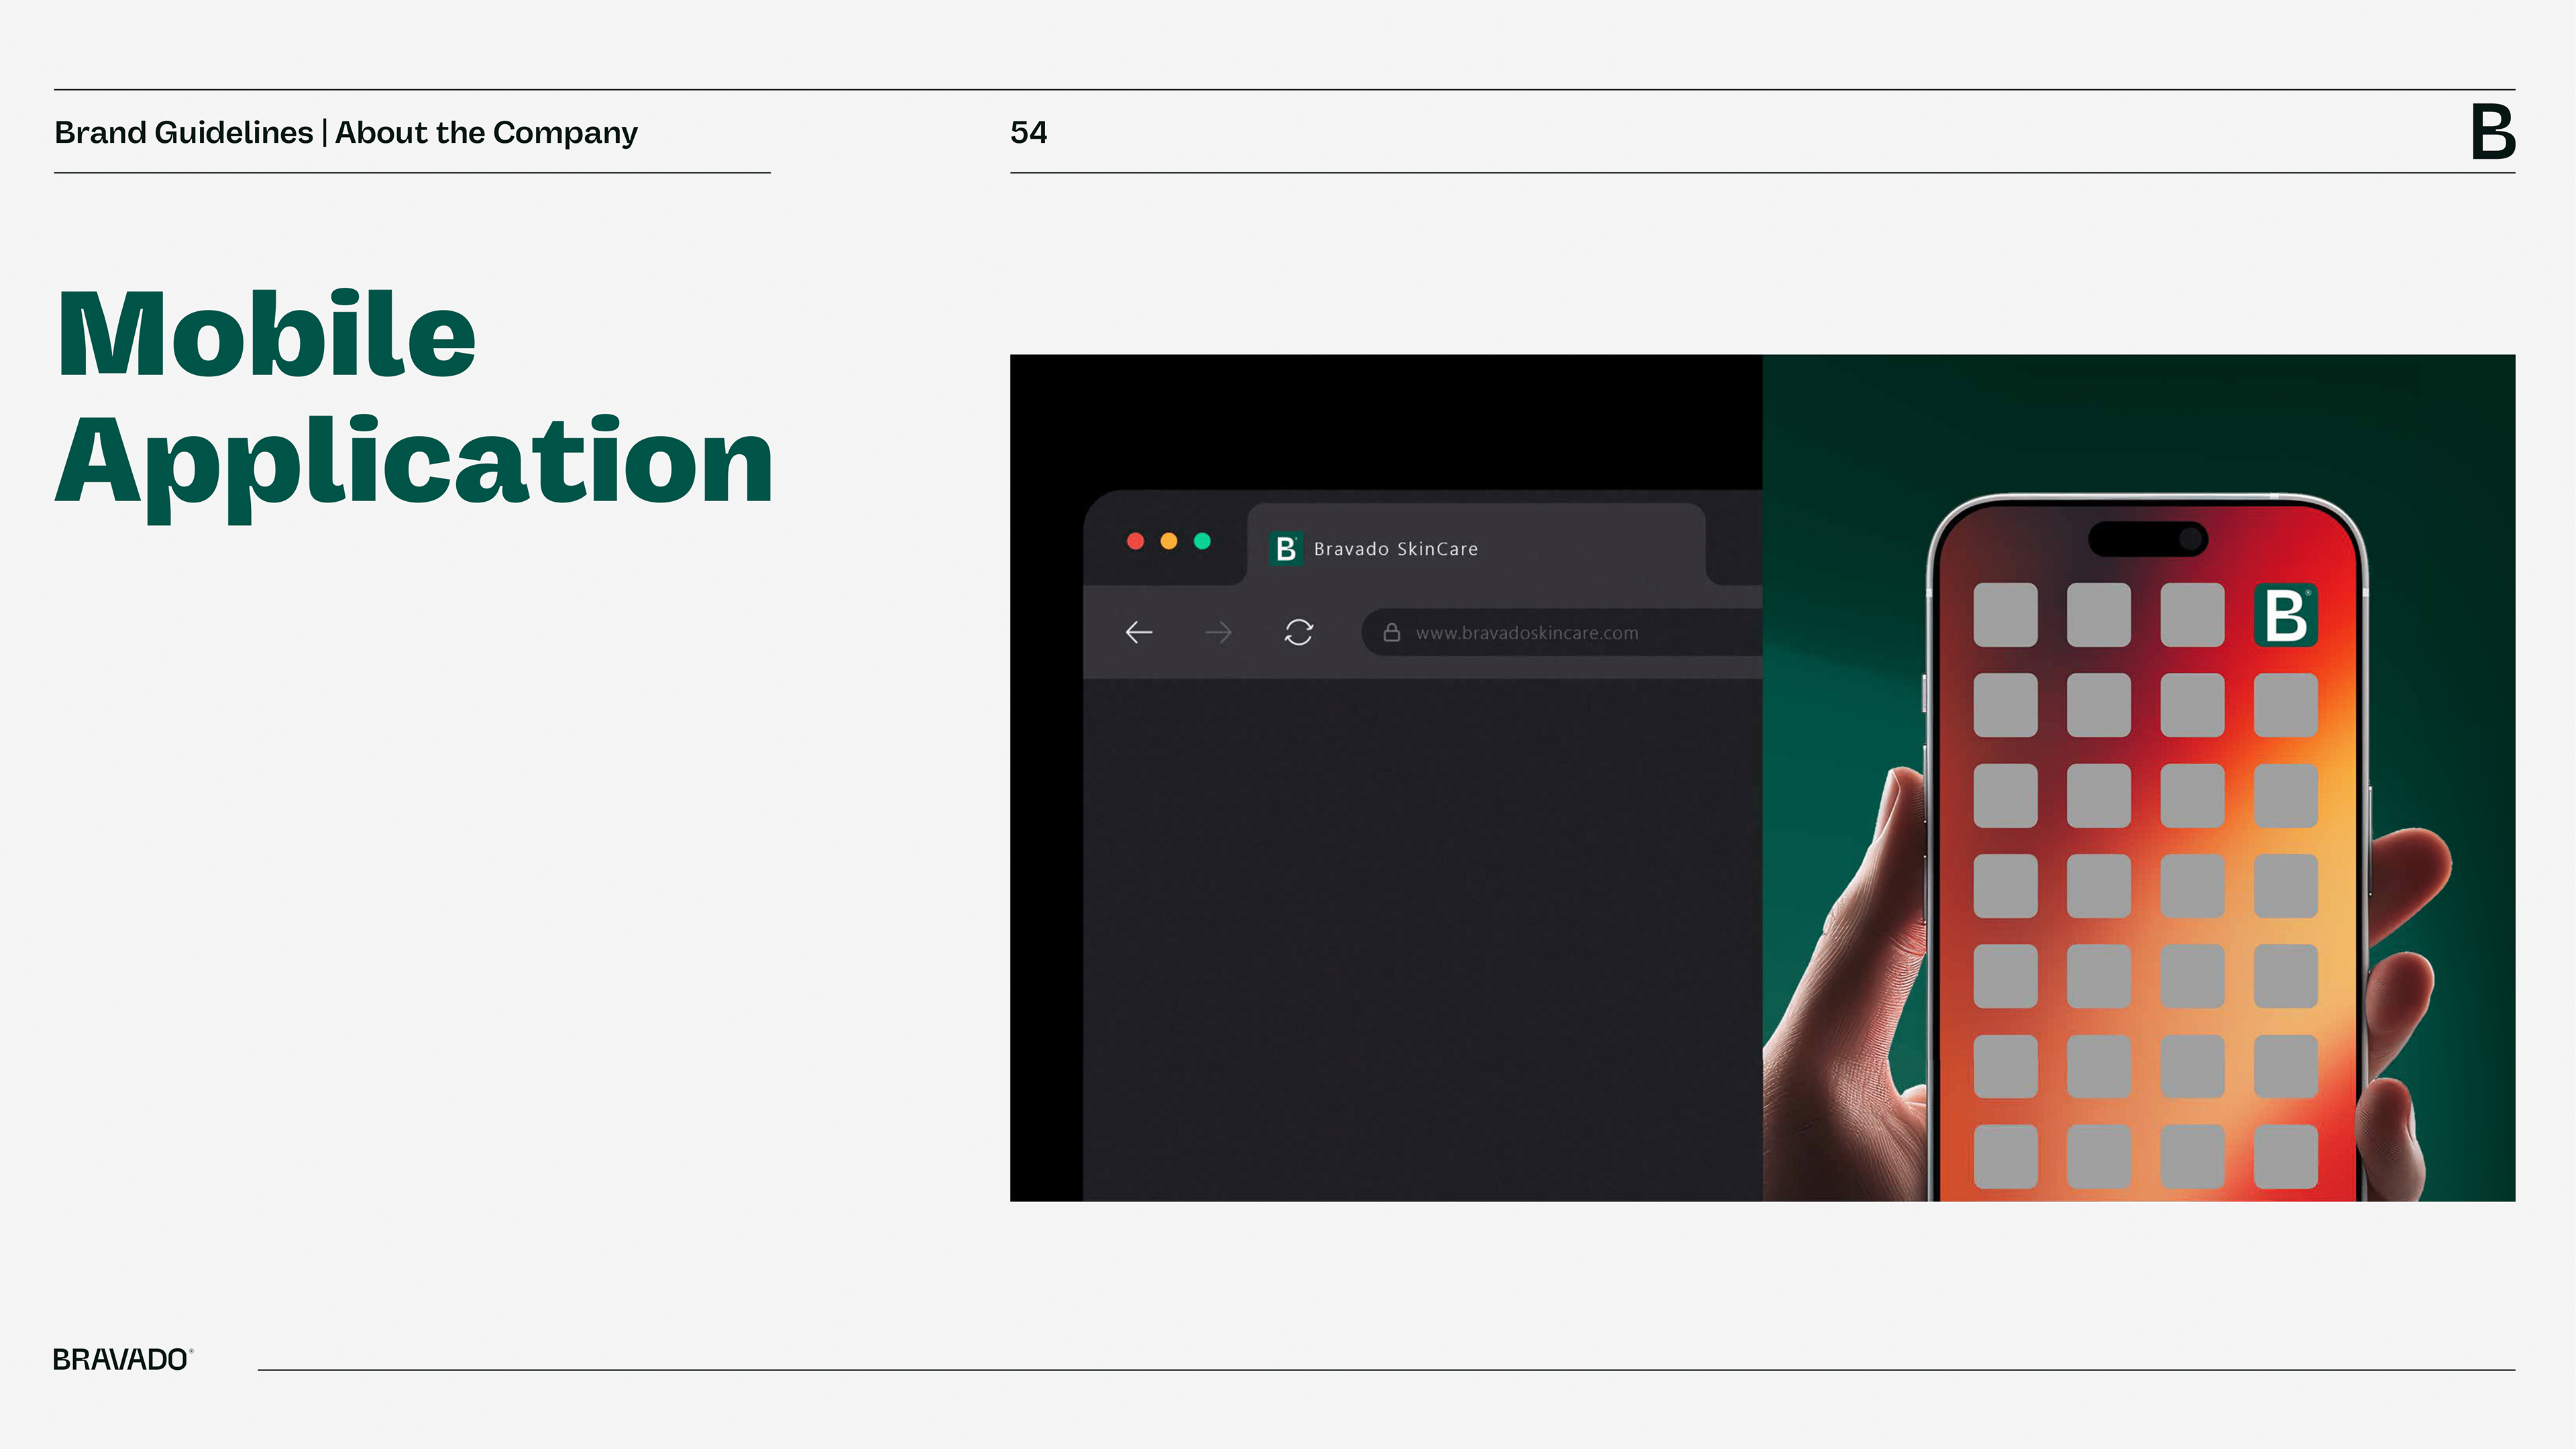Viewport: 2576px width, 1449px height.
Task: Tap the bottom-right gray app placeholder on phone
Action: (2285, 1157)
